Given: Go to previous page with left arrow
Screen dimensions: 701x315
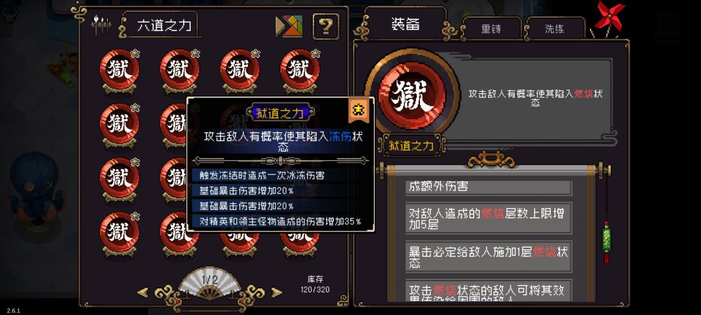Looking at the screenshot, I should (x=143, y=293).
